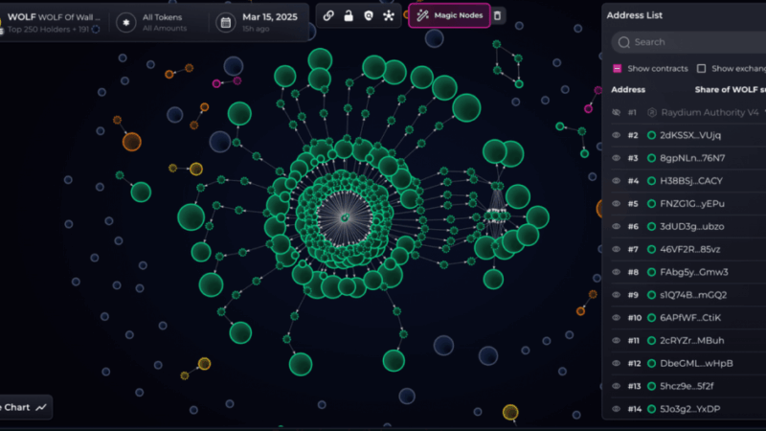Click in the Address List search field
The width and height of the screenshot is (766, 431).
[x=688, y=42]
